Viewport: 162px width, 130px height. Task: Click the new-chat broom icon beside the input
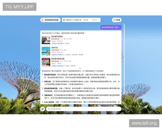43,109
